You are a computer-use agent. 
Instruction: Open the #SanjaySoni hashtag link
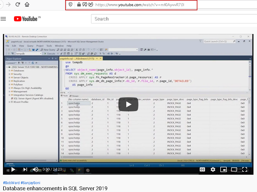(x=30, y=183)
